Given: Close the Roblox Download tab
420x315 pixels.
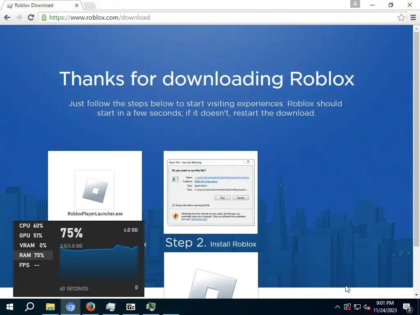Looking at the screenshot, I should coord(77,5).
